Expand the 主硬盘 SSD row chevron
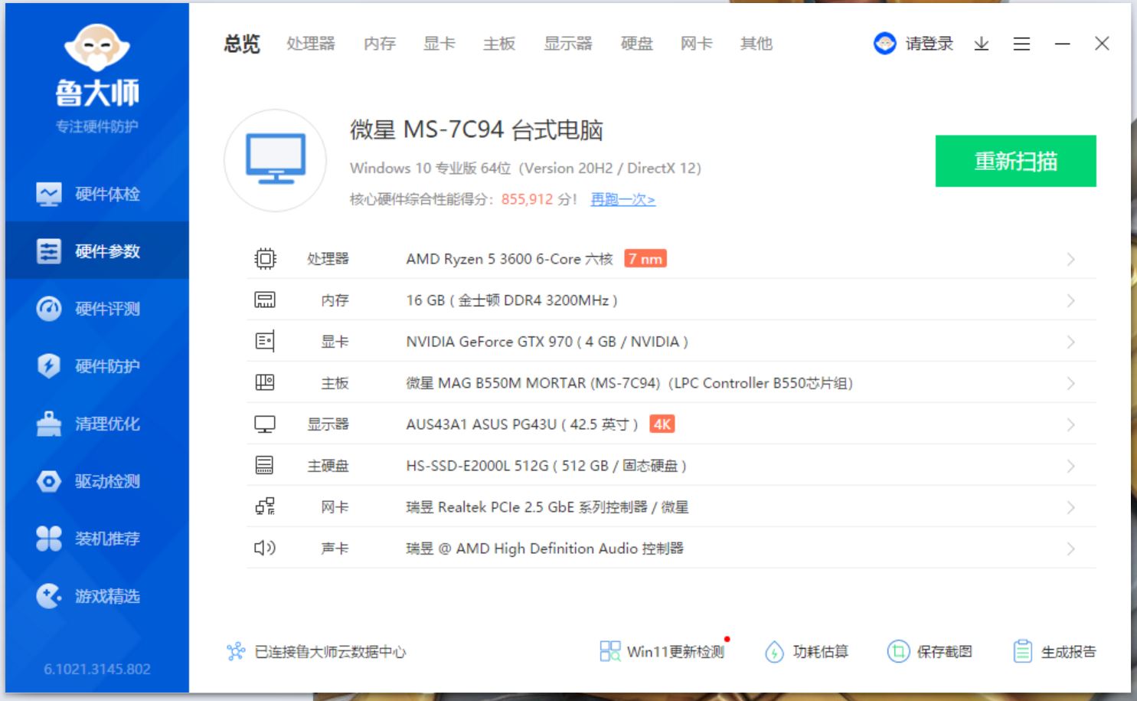 click(1070, 467)
